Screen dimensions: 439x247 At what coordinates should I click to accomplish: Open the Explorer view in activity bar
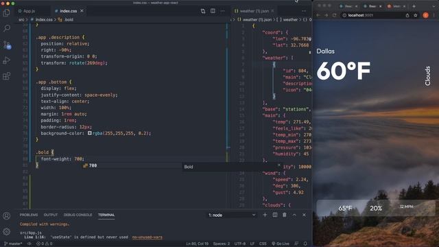6,12
